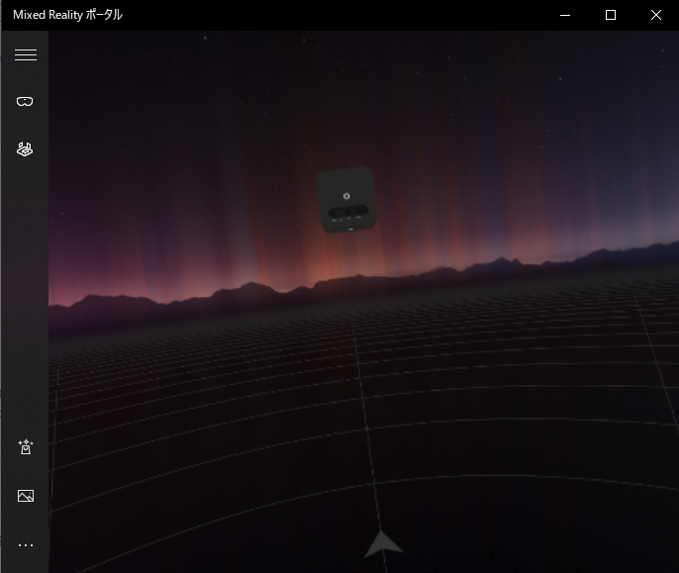Open the three-dot more options menu
The height and width of the screenshot is (573, 679).
click(x=26, y=545)
